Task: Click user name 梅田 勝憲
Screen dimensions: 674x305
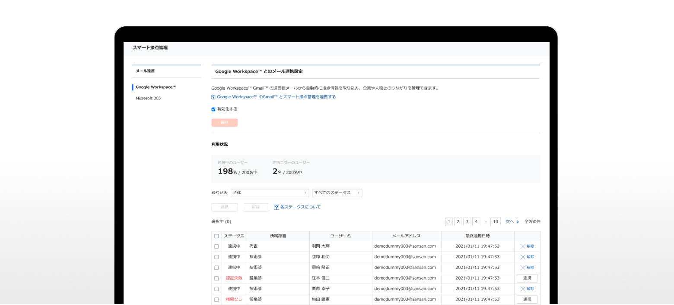Action: (320, 299)
